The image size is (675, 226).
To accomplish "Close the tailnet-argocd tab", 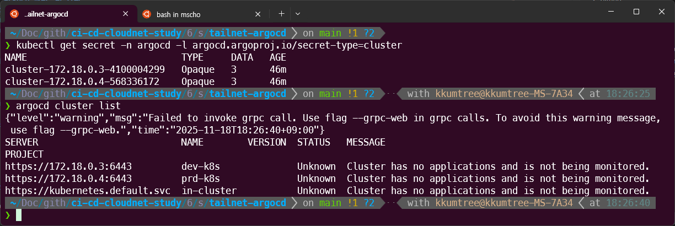I will 125,13.
